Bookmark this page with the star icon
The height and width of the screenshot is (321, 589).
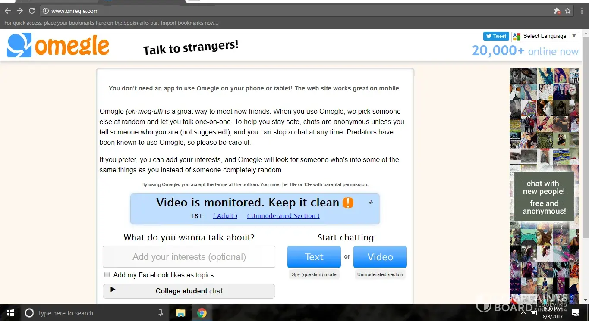point(568,11)
